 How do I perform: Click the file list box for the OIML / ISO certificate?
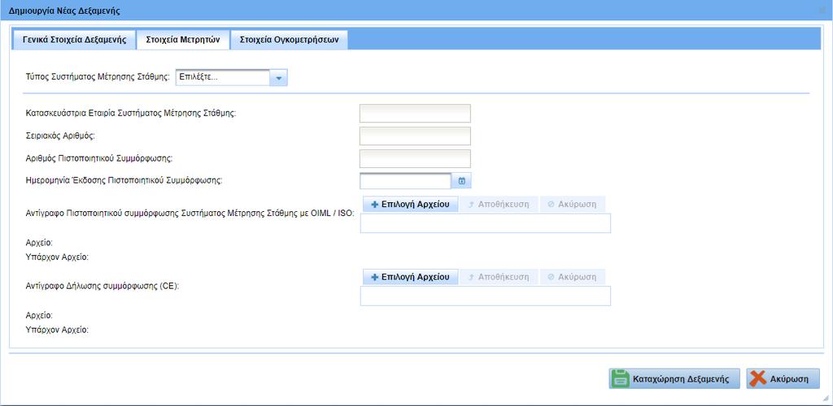point(486,223)
